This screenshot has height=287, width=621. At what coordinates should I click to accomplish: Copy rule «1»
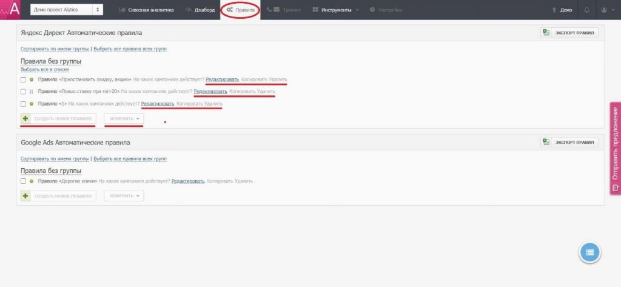(x=189, y=104)
